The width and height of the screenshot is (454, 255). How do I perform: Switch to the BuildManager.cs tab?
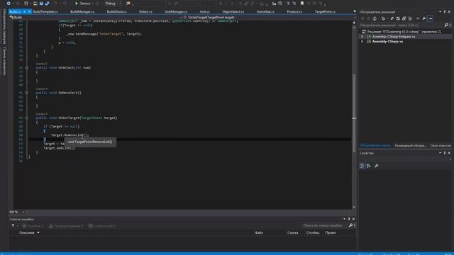(82, 11)
